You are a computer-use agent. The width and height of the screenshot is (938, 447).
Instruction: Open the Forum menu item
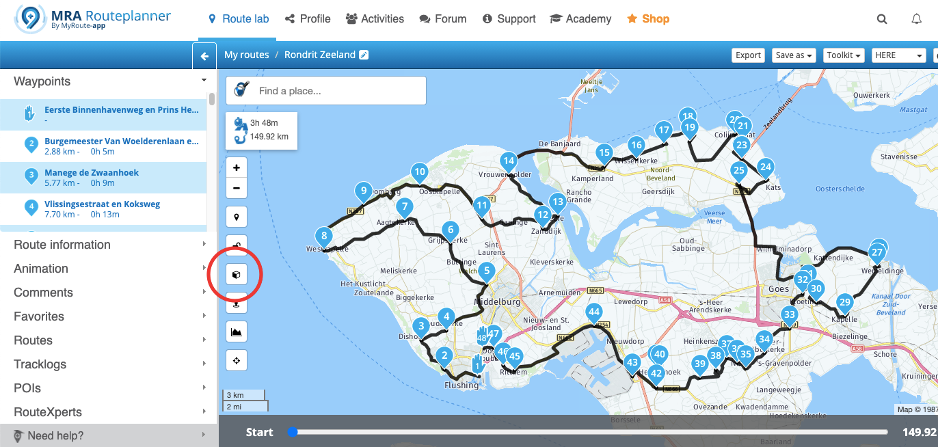(x=443, y=19)
